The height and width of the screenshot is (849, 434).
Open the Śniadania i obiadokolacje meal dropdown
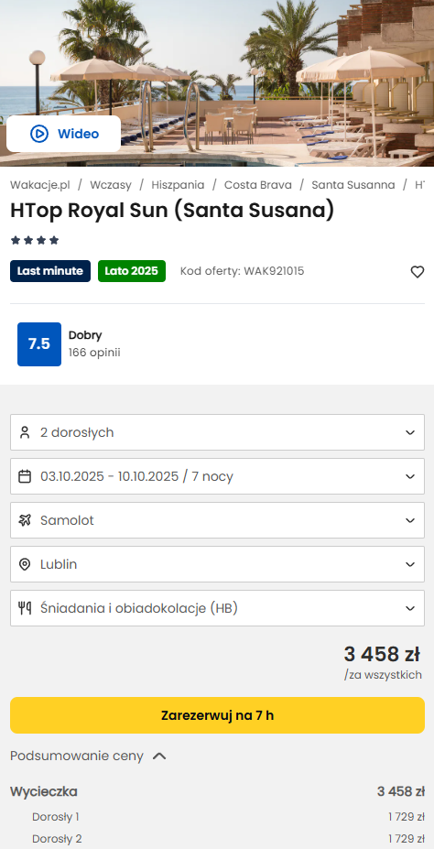(217, 608)
